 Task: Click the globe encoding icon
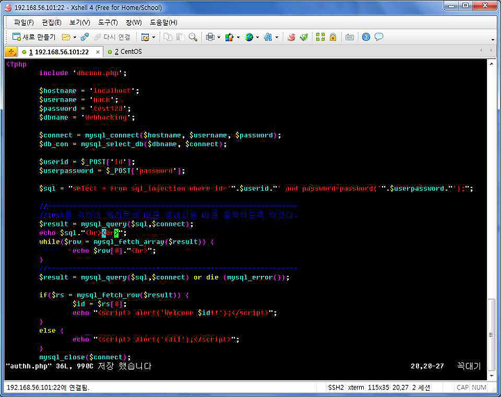point(249,37)
